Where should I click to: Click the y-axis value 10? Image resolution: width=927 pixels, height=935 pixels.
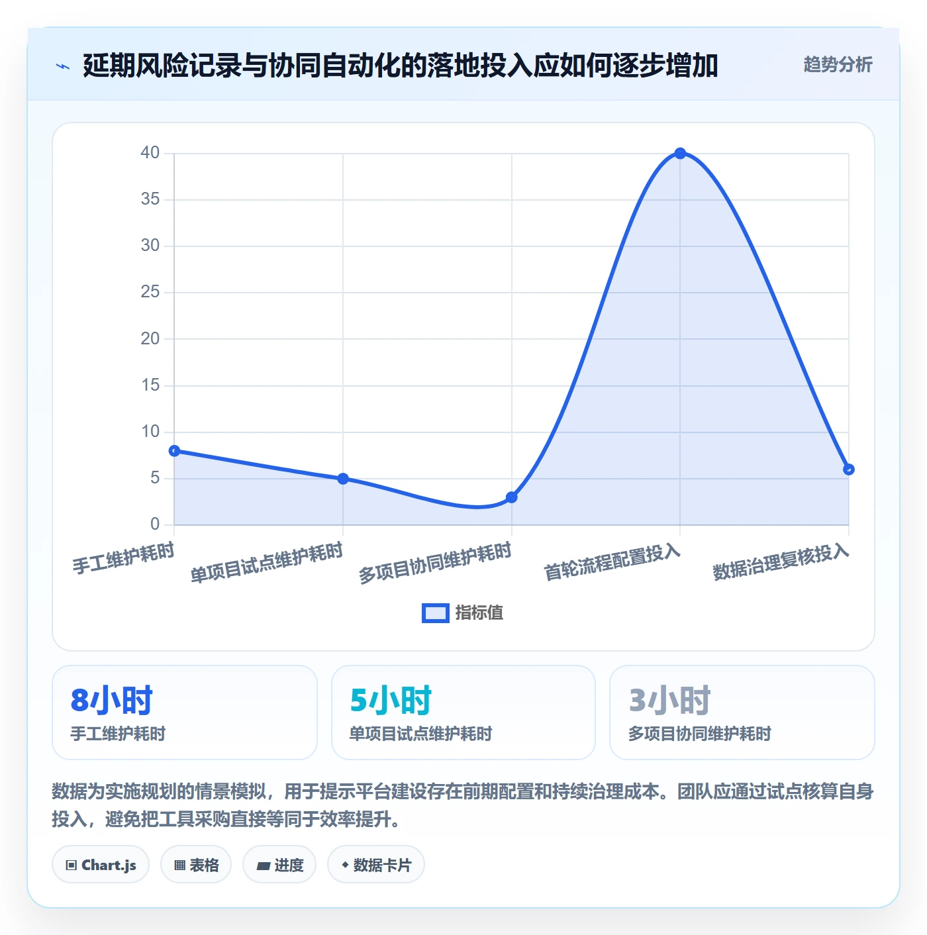click(150, 432)
